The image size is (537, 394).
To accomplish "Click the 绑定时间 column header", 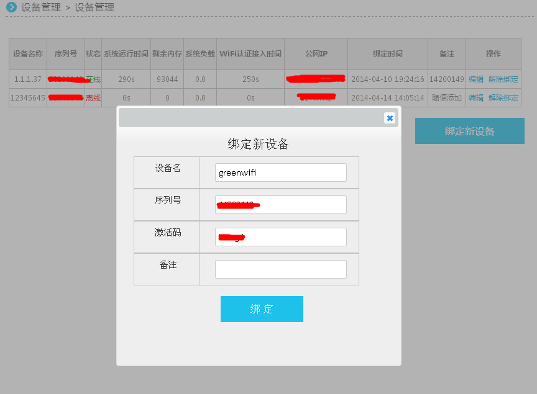I will [x=387, y=54].
